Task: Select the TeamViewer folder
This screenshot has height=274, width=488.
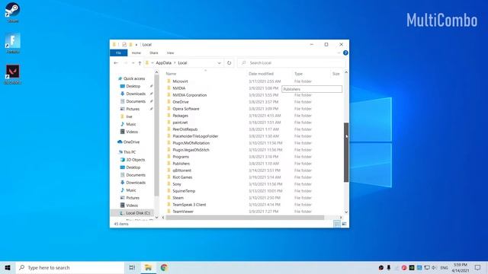Action: click(x=183, y=212)
